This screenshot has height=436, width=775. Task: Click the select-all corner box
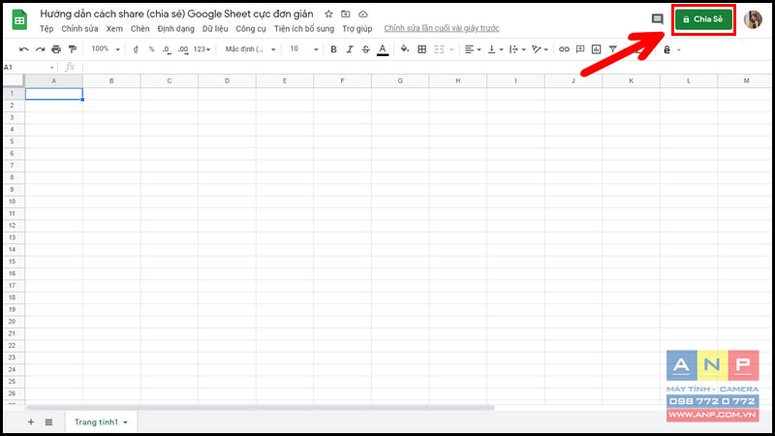14,80
